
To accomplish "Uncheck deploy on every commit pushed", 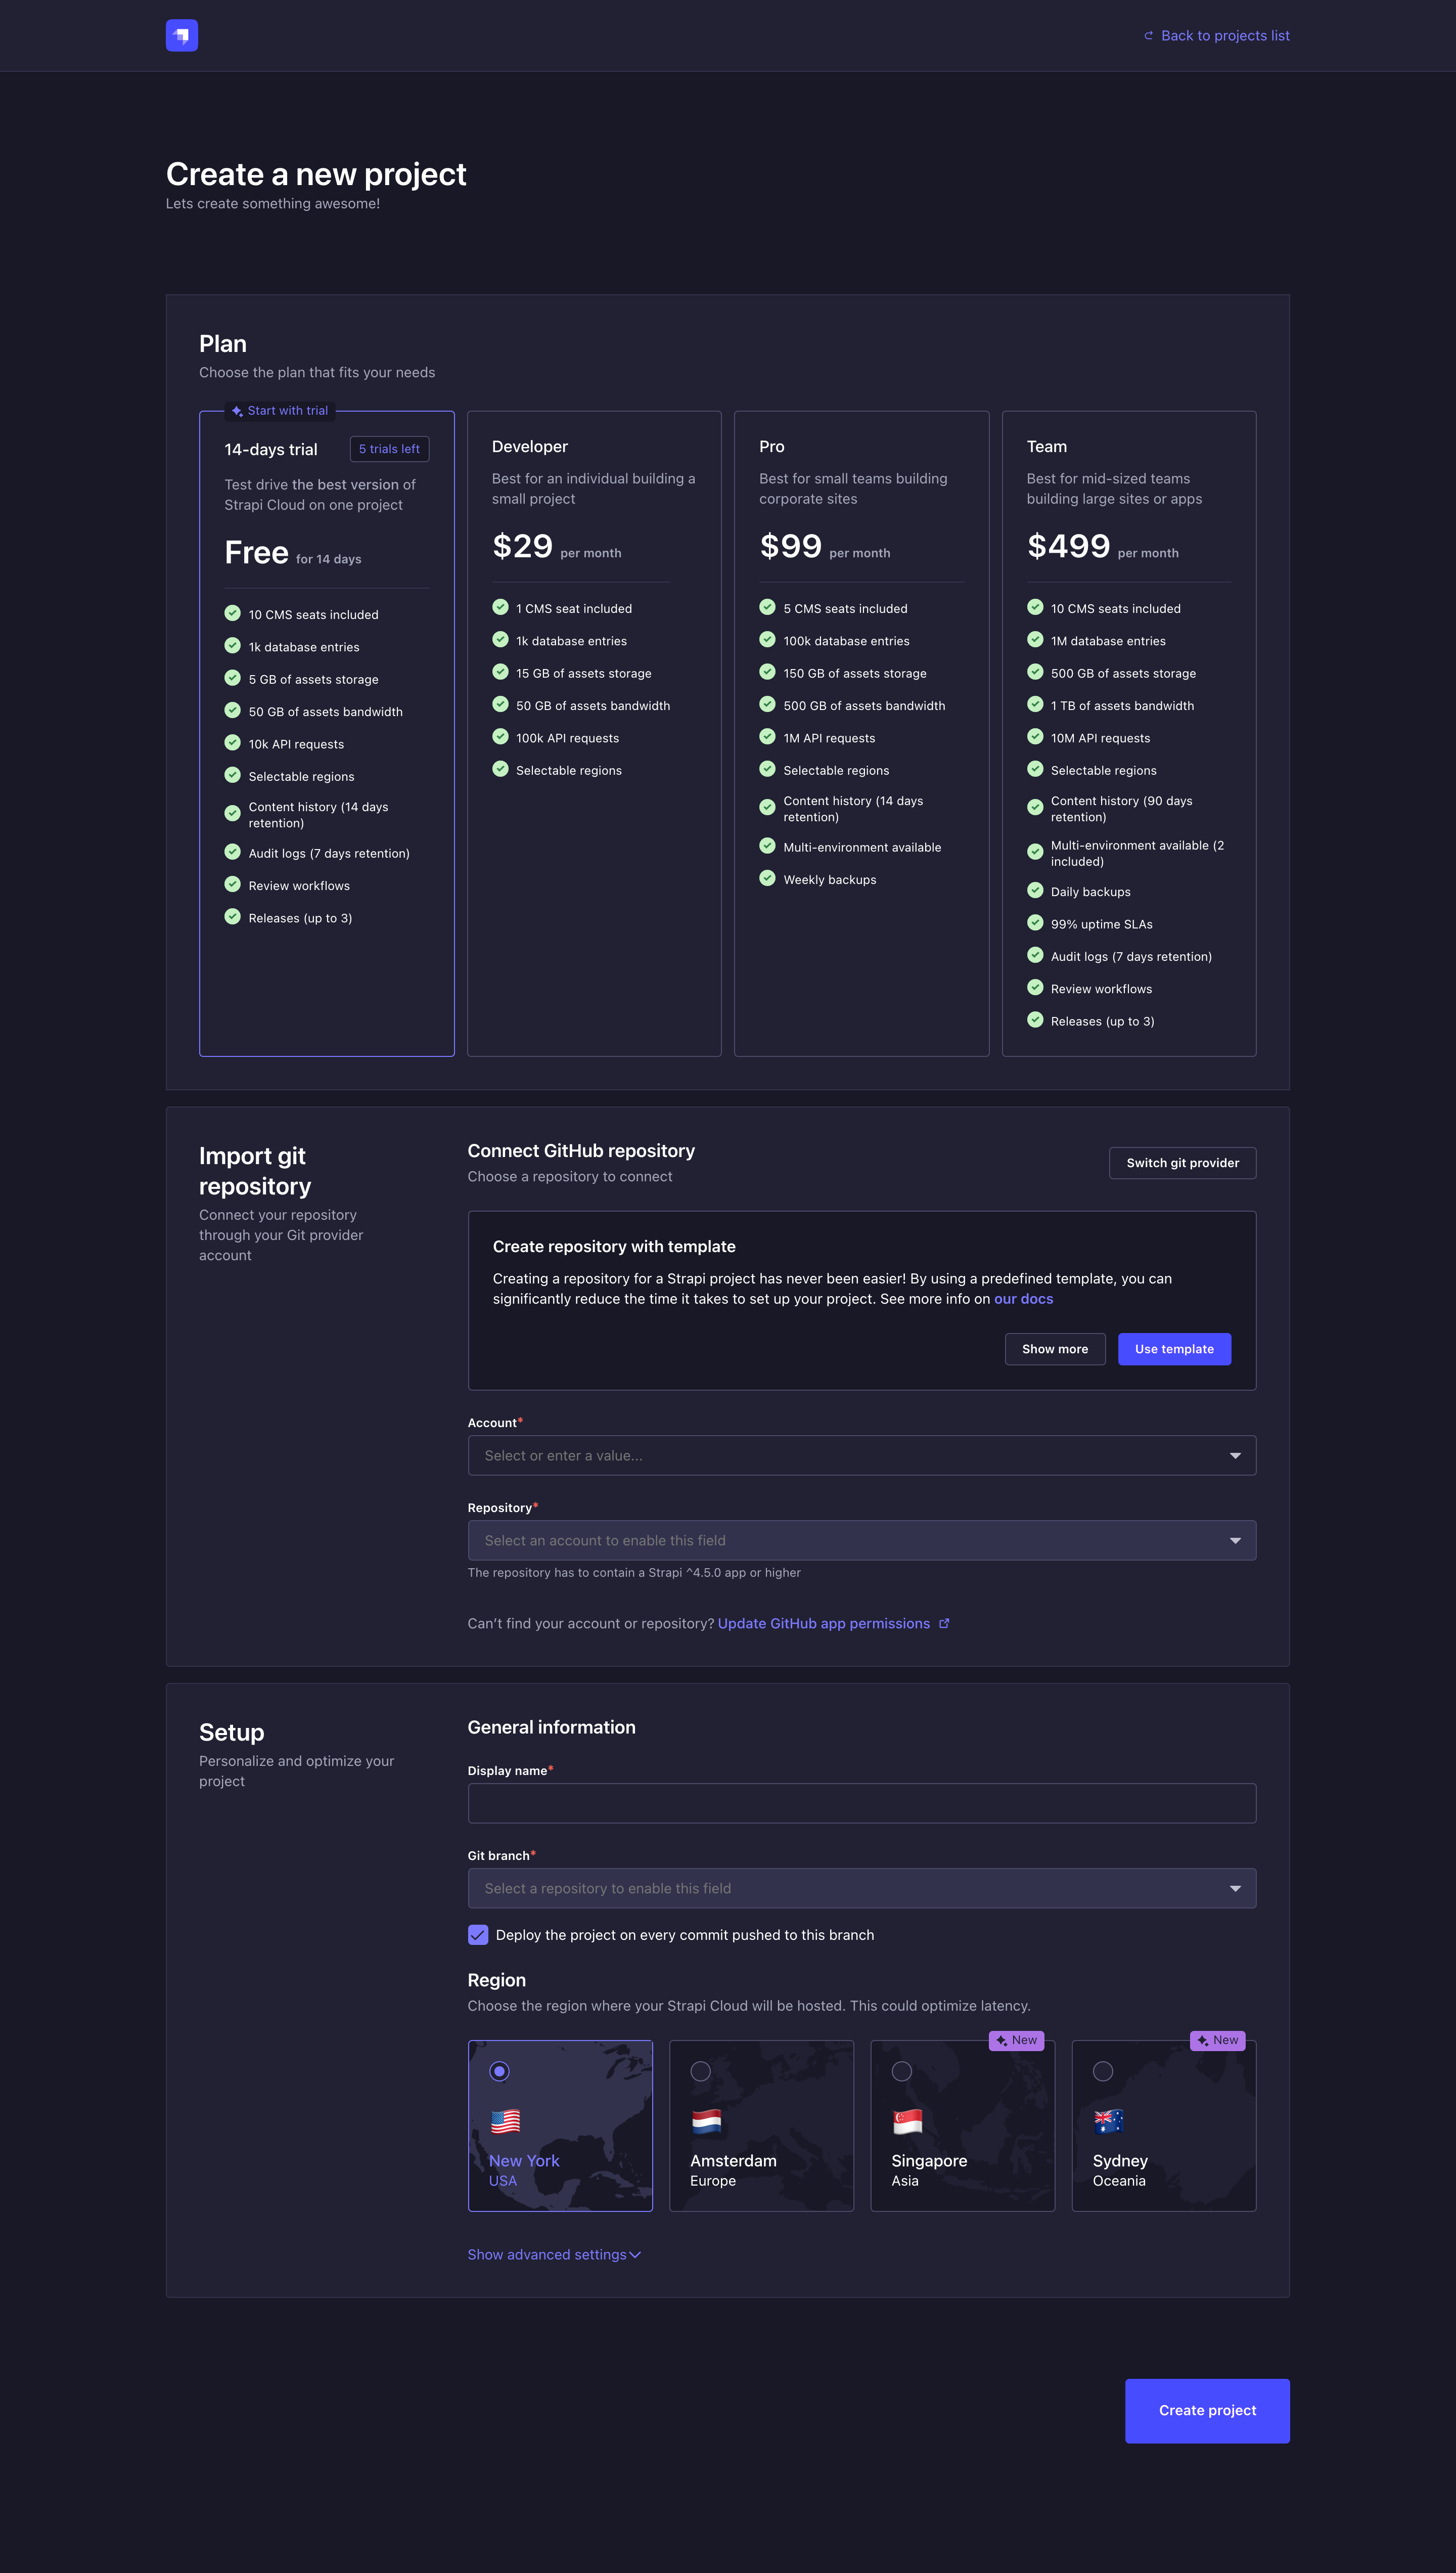I will coord(478,1935).
